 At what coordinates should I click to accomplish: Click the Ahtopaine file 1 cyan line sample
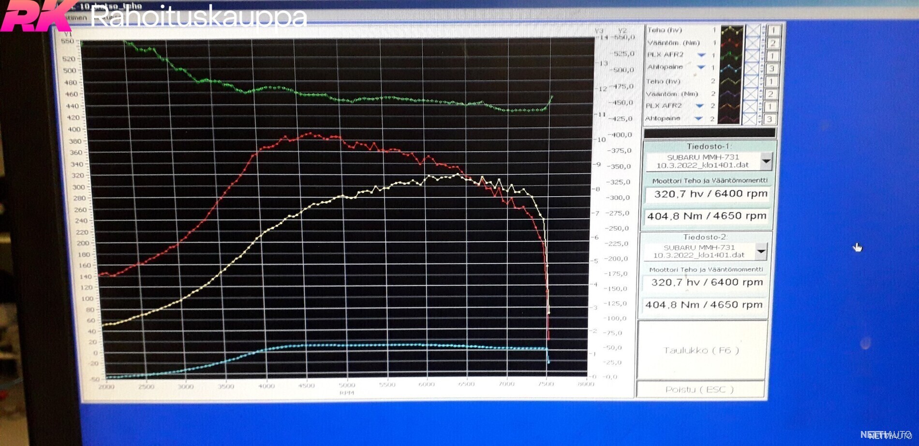731,69
